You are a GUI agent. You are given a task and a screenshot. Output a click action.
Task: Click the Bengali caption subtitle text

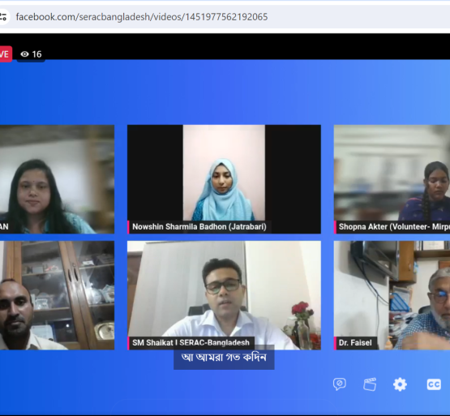(x=224, y=358)
